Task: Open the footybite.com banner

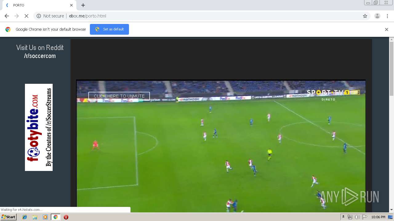Action: (39, 127)
